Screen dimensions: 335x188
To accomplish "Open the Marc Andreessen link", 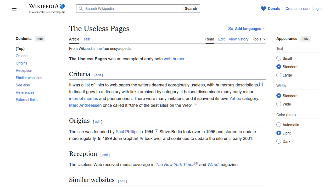I will [x=85, y=105].
